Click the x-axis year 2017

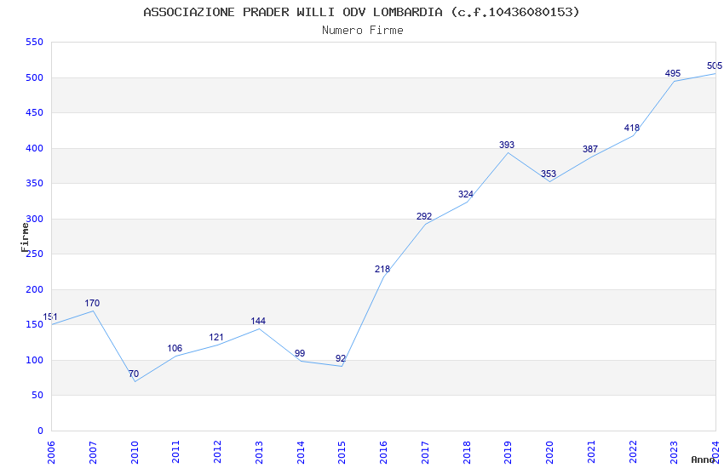coord(425,452)
